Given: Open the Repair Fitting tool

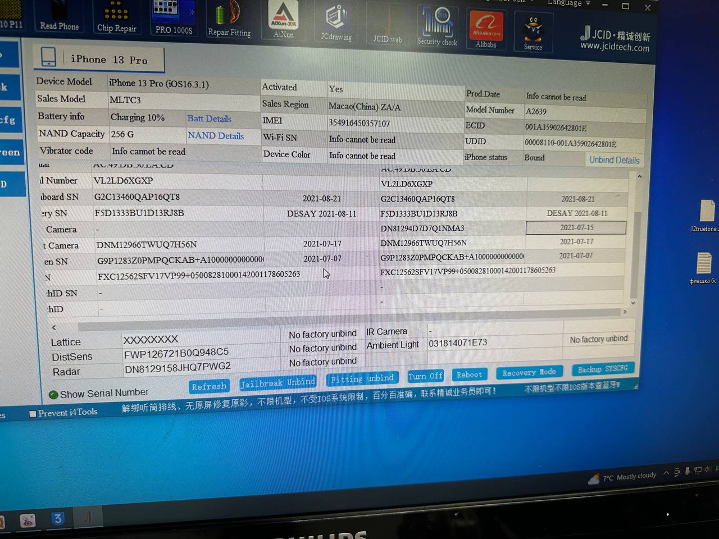Looking at the screenshot, I should click(x=229, y=21).
